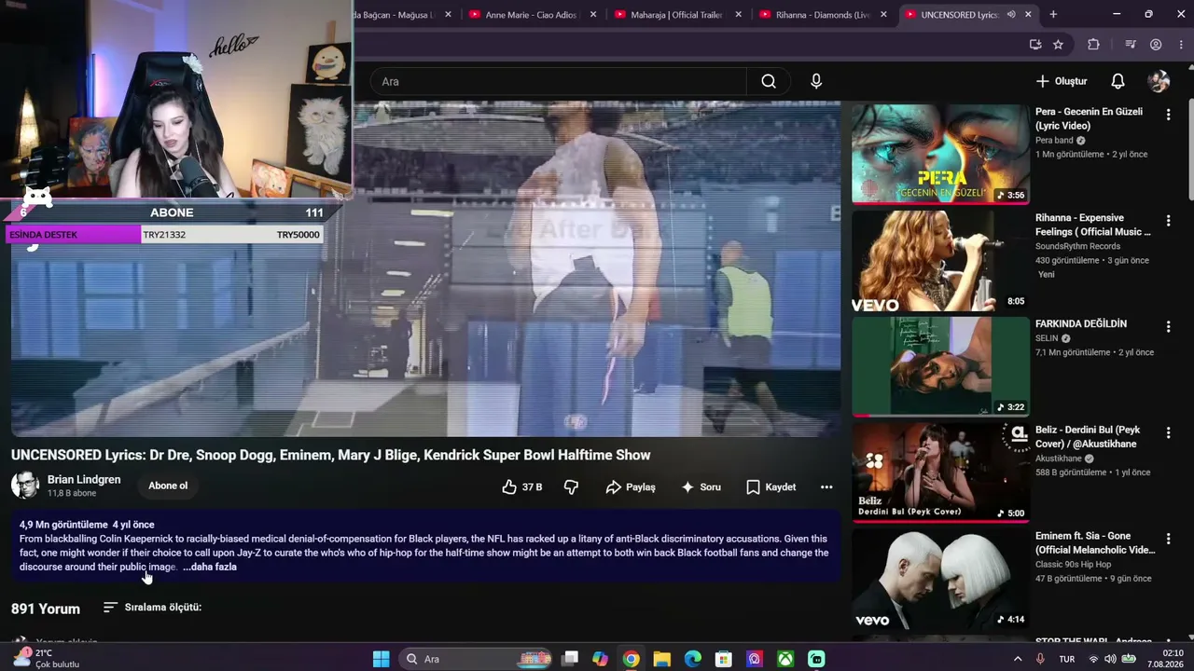Click the video player area

coord(425,268)
